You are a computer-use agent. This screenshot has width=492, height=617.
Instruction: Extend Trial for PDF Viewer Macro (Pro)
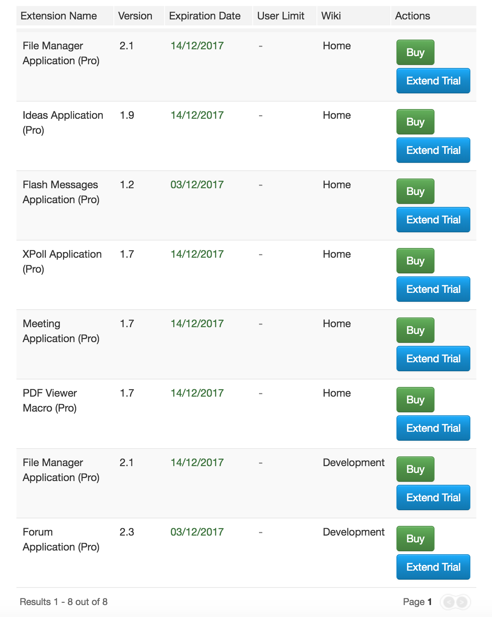tap(433, 428)
